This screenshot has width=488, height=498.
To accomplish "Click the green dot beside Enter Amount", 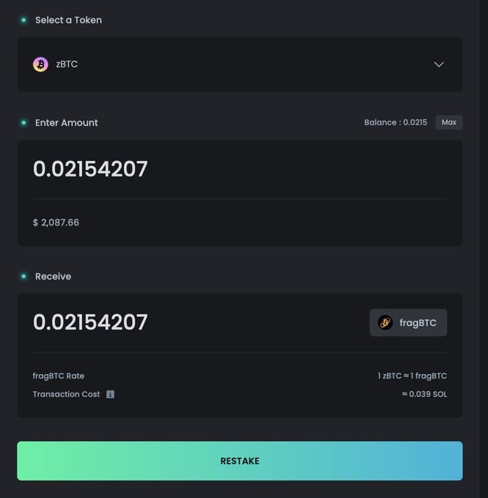I will 23,122.
